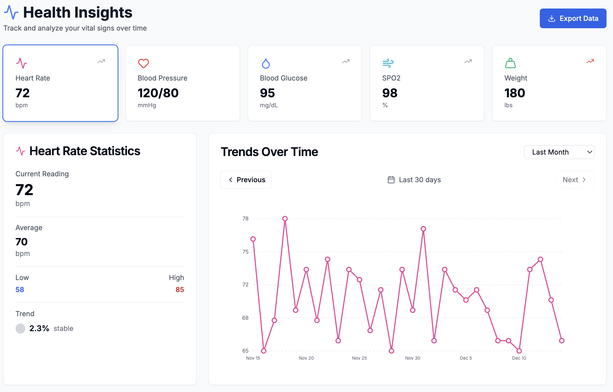Open the Last Month time range dropdown

[x=559, y=152]
